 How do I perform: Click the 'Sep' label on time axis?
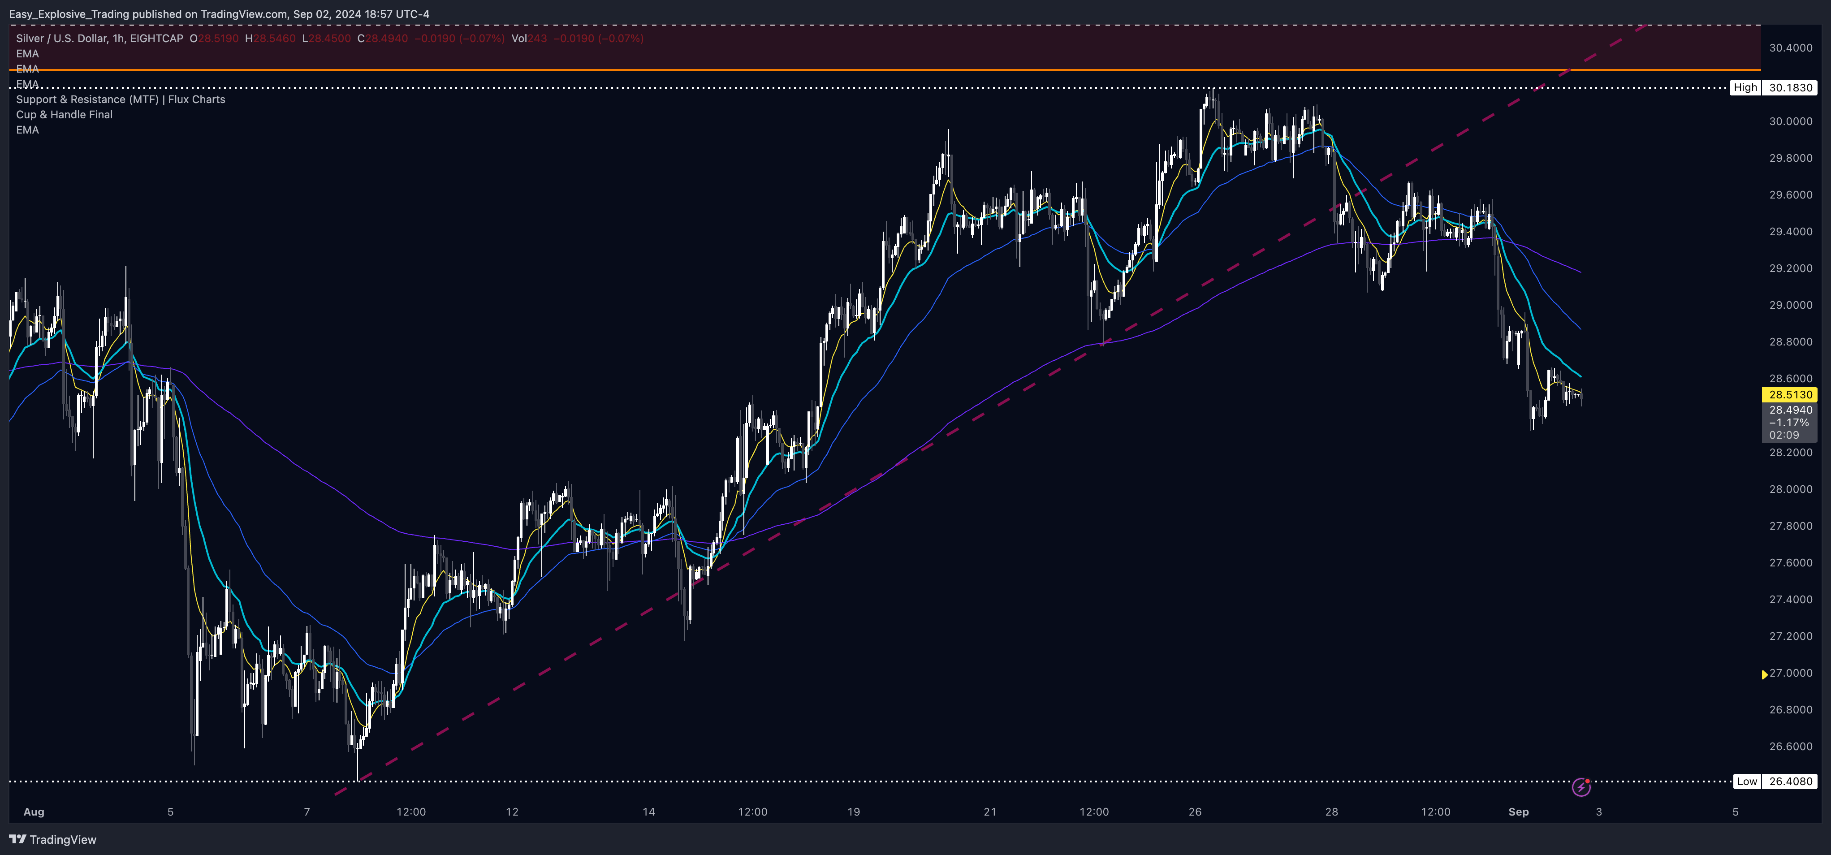point(1518,812)
